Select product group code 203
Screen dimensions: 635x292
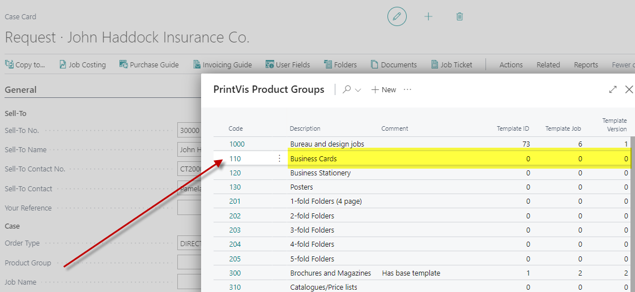(x=235, y=230)
